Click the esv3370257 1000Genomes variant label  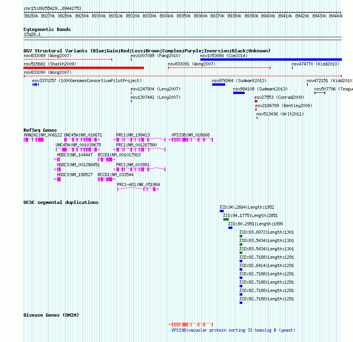pos(87,81)
